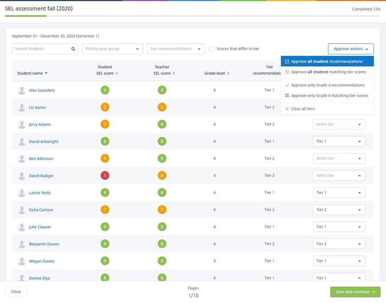Select Approve all student matching tier scores
The height and width of the screenshot is (303, 386).
click(327, 72)
